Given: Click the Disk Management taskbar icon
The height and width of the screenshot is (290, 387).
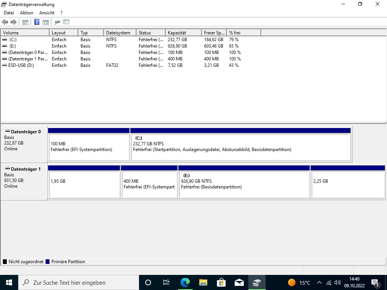Looking at the screenshot, I should pyautogui.click(x=257, y=282).
